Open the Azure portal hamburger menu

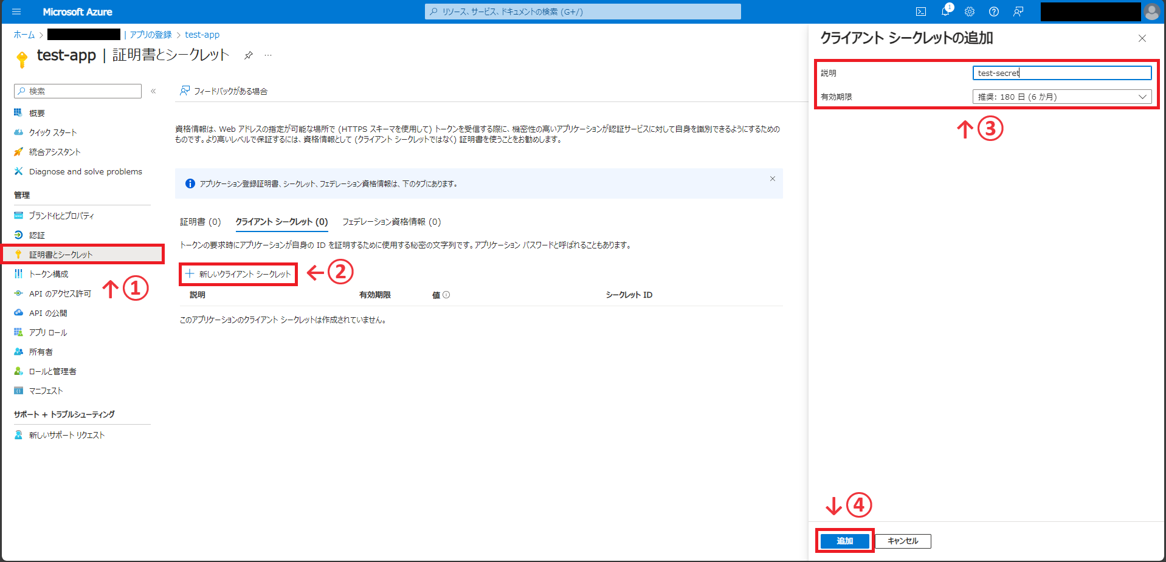click(16, 12)
